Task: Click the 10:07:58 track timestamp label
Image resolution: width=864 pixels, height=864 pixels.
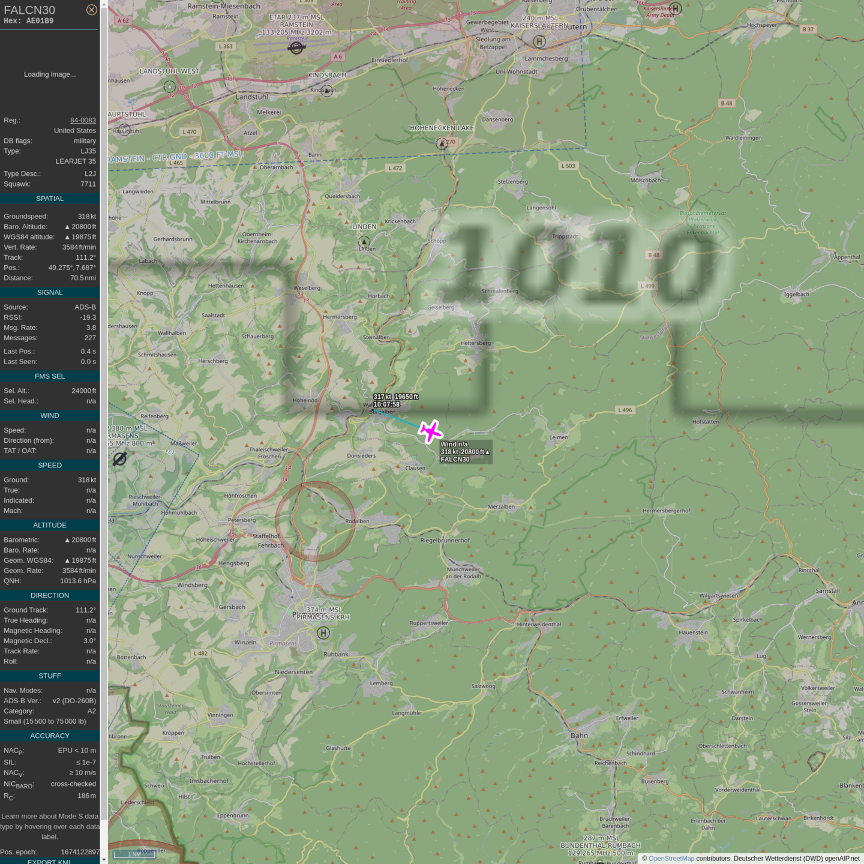Action: tap(386, 404)
